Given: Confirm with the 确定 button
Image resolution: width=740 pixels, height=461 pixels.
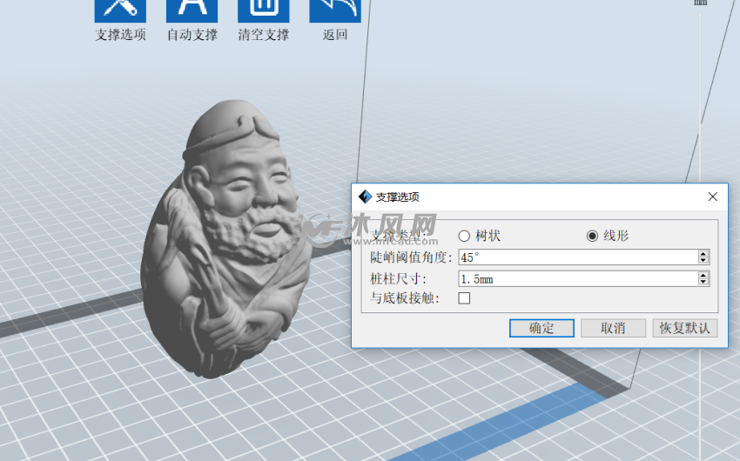Looking at the screenshot, I should tap(542, 328).
